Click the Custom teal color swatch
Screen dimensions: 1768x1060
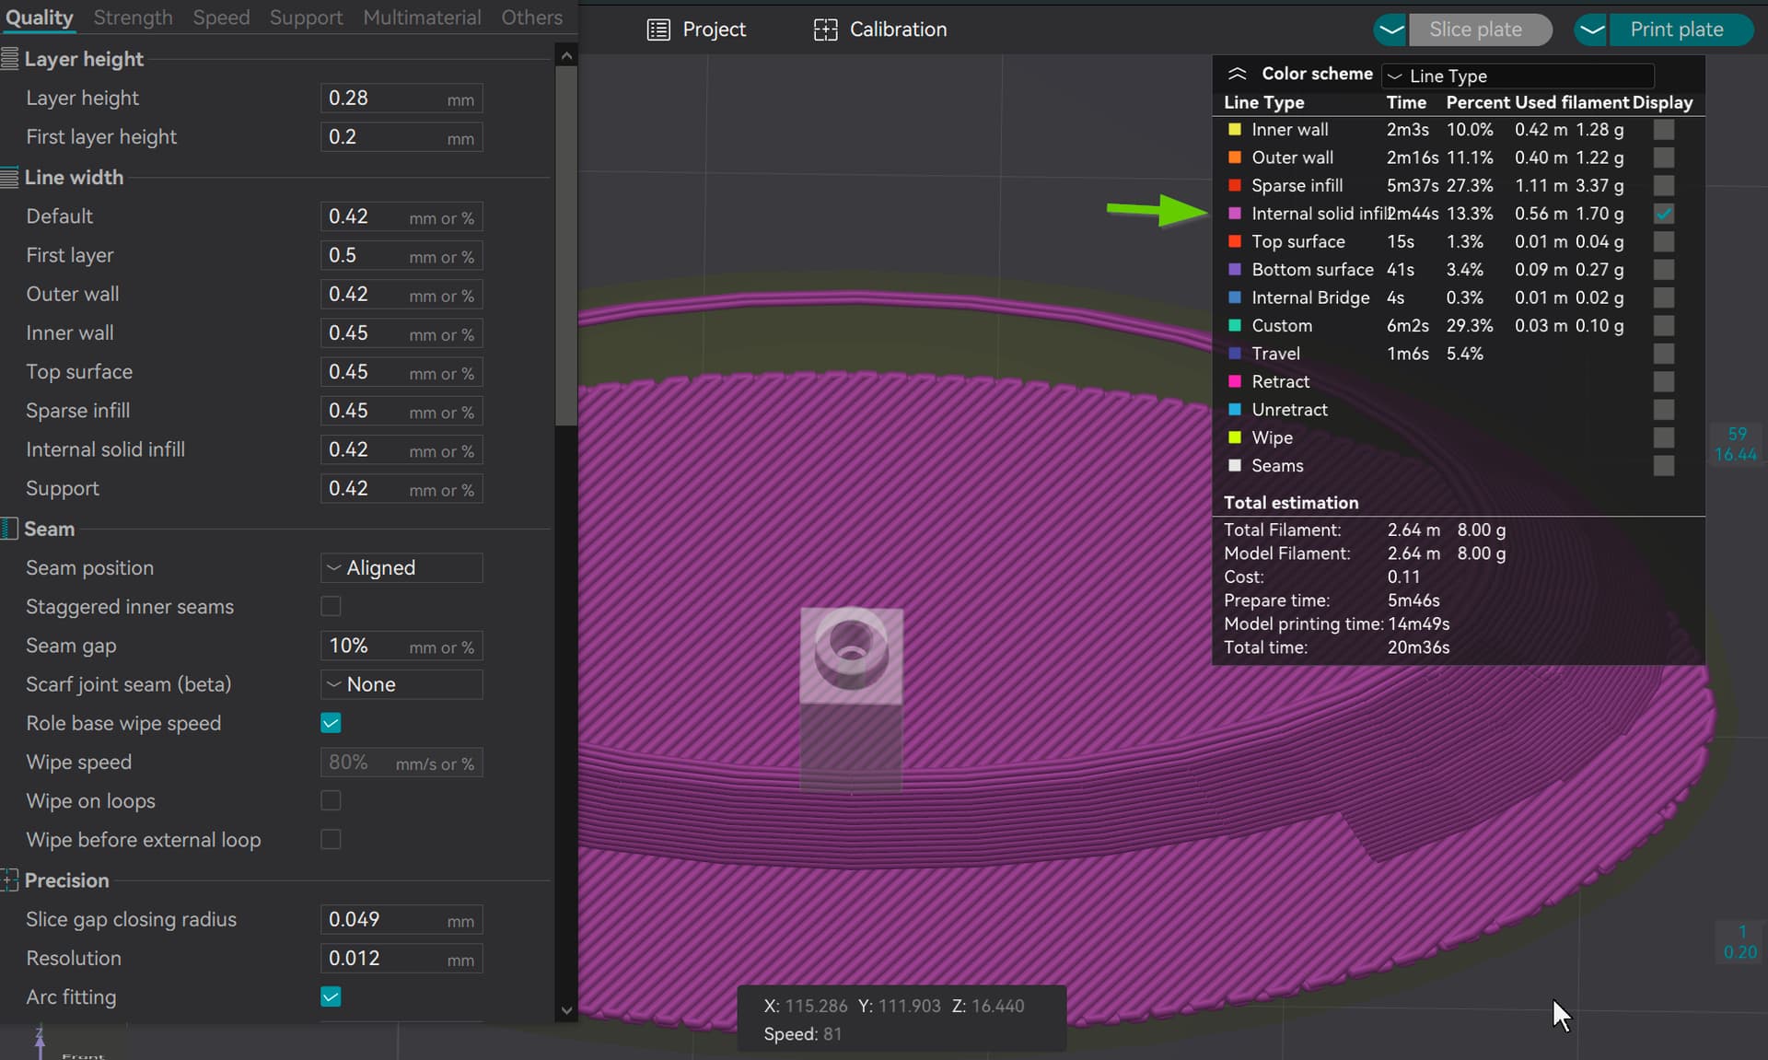[1235, 325]
